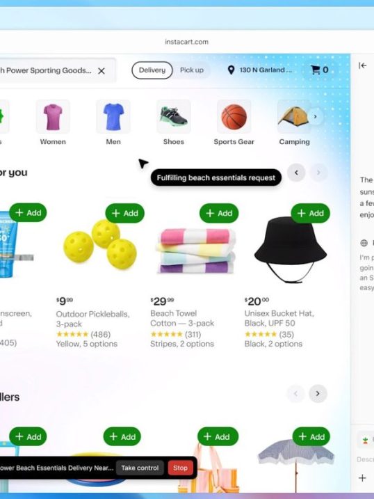Image resolution: width=374 pixels, height=499 pixels.
Task: Click the red Stop button
Action: click(180, 468)
